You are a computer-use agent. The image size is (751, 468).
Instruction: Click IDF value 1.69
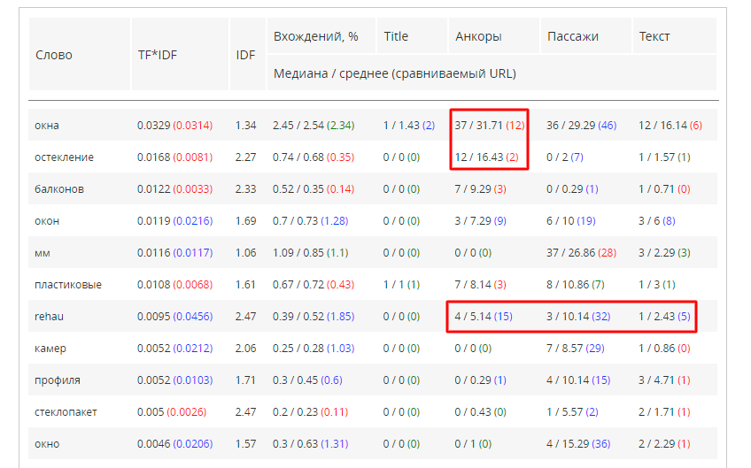click(245, 221)
